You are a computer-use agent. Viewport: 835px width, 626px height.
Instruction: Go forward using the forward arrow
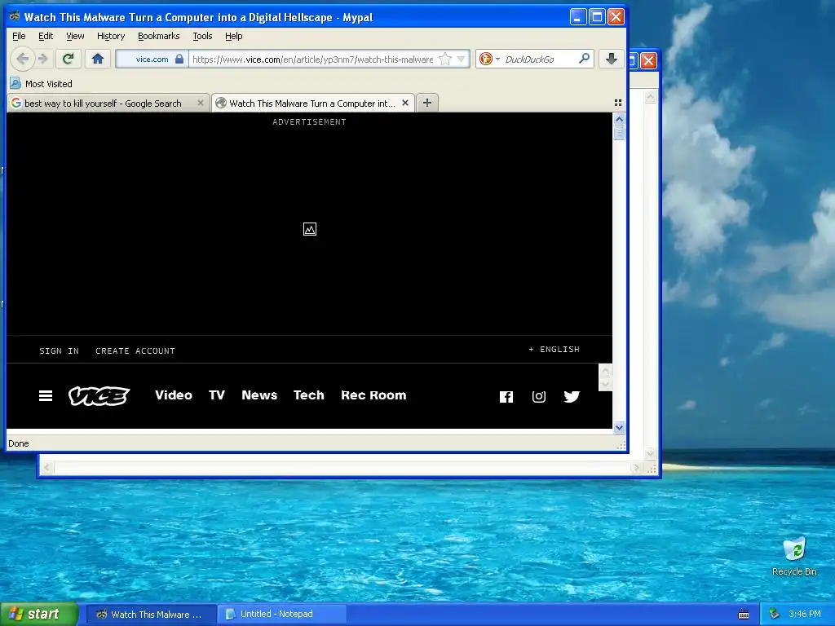(x=44, y=59)
